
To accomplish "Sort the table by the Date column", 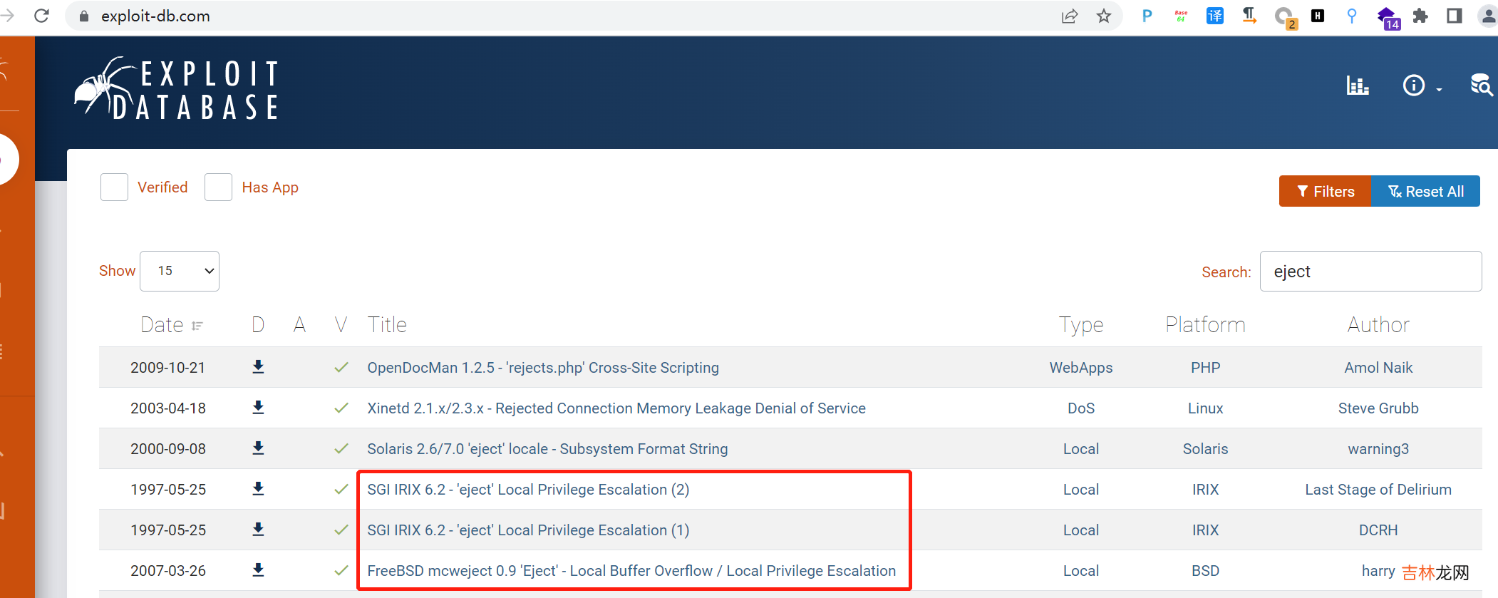I will click(x=172, y=325).
